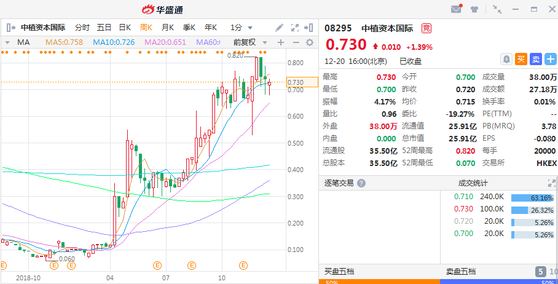Click the MA5:0.758 indicator label
558x284 pixels.
[64, 42]
